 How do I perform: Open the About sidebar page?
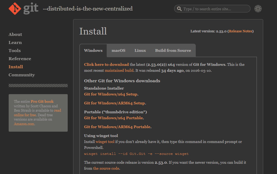point(15,34)
